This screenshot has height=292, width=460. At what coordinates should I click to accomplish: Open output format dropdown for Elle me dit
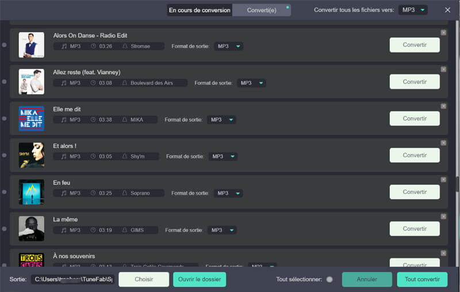click(221, 120)
